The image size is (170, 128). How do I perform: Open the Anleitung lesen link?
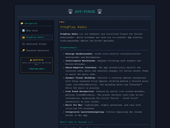37,69
